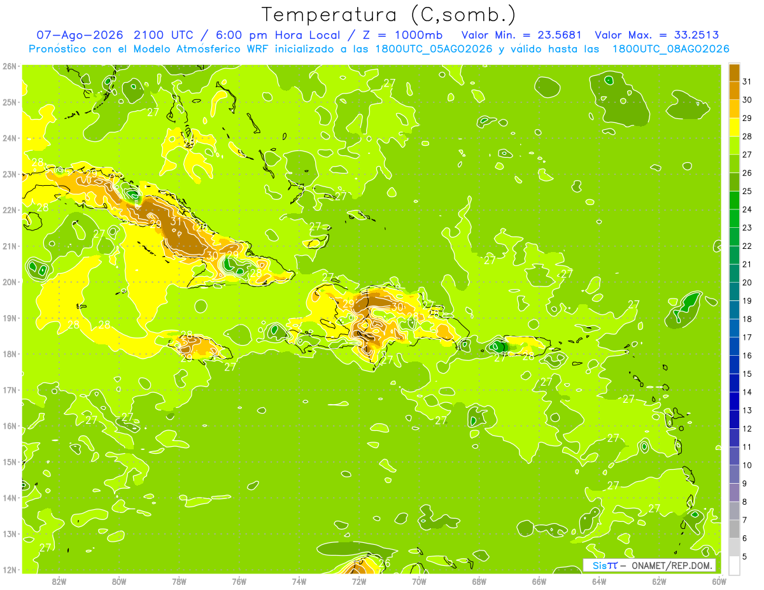Screen dimensions: 764x590
Task: Click the latitude axis label "20N"
Action: 10,282
